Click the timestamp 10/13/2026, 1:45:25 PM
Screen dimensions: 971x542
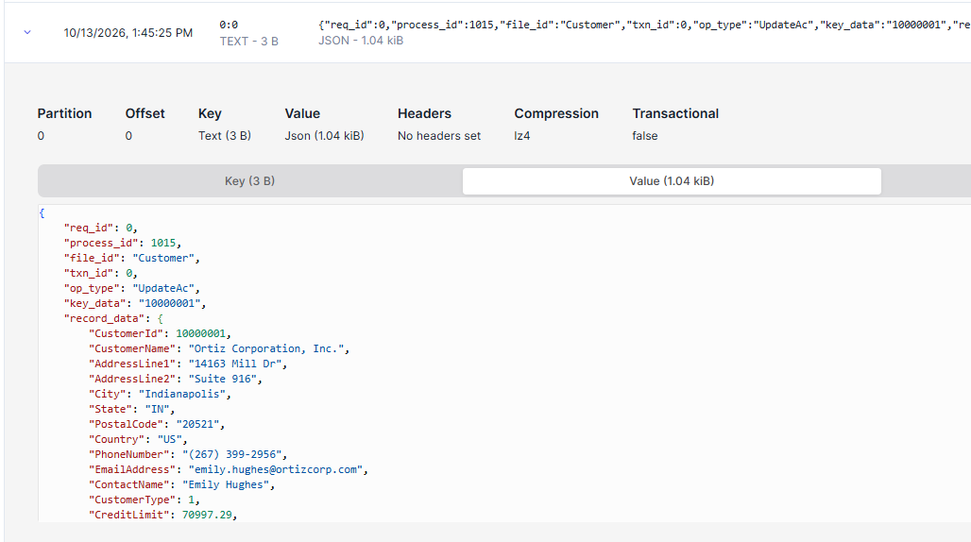(x=128, y=33)
